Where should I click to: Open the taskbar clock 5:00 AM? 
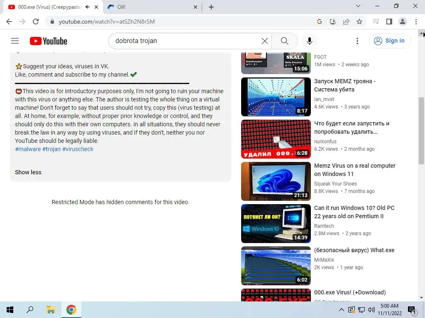389,310
